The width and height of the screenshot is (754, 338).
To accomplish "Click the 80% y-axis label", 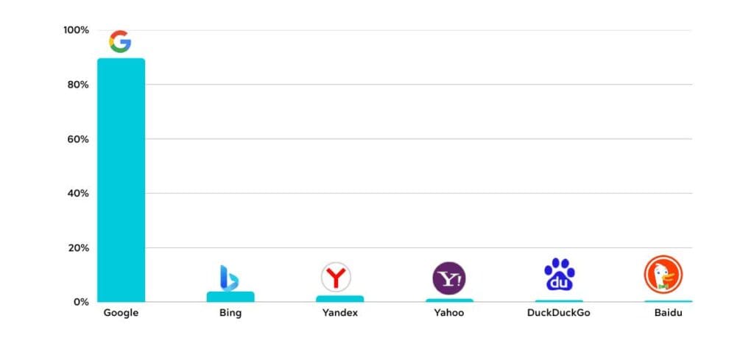I will coord(78,85).
